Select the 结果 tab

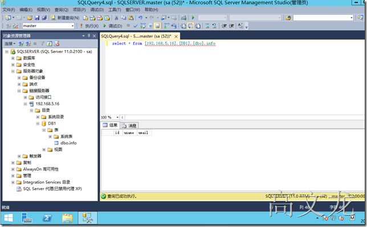110,125
